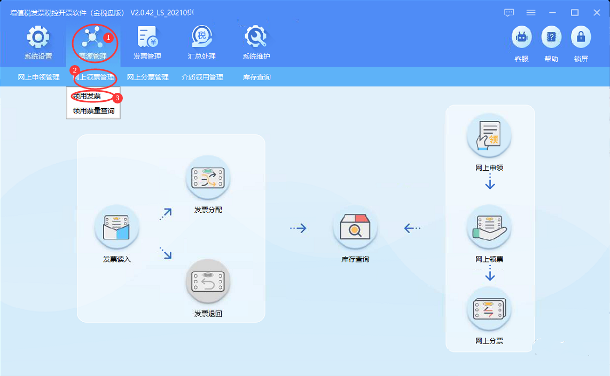The width and height of the screenshot is (610, 376).
Task: Click the 发票分配 icon
Action: click(x=208, y=178)
